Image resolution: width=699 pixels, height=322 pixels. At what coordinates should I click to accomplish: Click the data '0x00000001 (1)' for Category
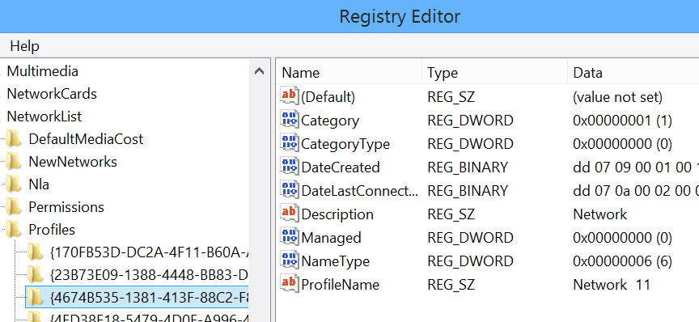point(622,121)
